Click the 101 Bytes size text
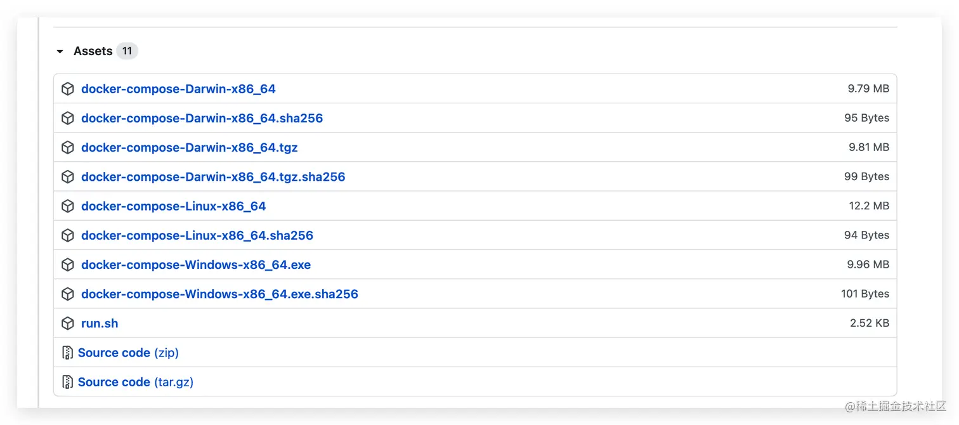The image size is (959, 425). [x=865, y=294]
